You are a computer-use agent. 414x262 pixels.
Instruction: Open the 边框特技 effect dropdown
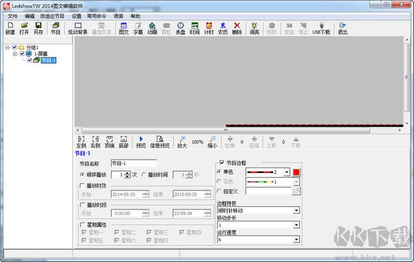(297, 210)
